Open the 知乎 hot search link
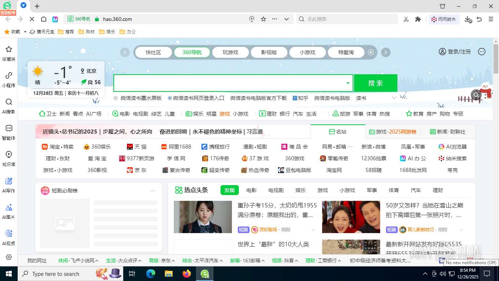 (x=301, y=98)
